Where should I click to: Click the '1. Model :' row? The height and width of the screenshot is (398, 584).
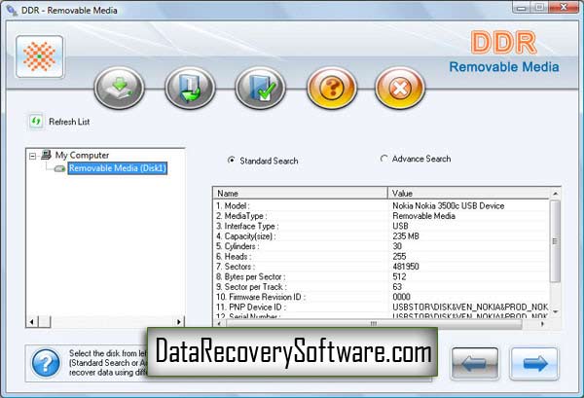381,206
